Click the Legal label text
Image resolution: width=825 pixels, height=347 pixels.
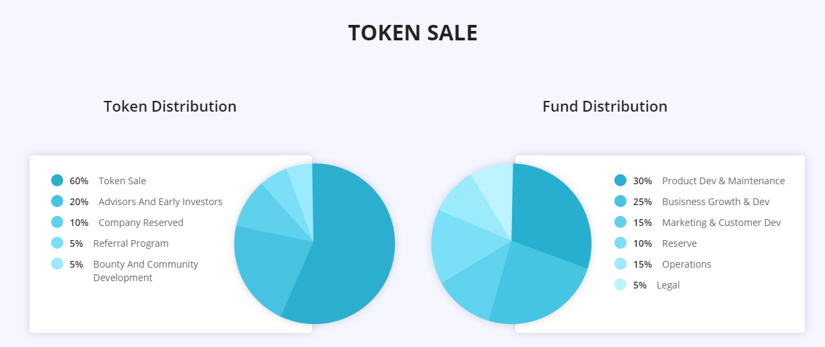(668, 285)
